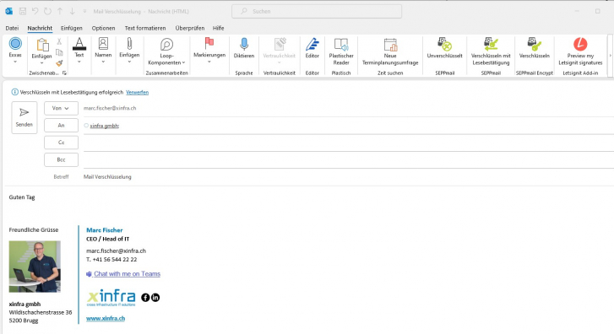The height and width of the screenshot is (334, 614).
Task: Click the save icon in the title bar
Action: pyautogui.click(x=23, y=11)
